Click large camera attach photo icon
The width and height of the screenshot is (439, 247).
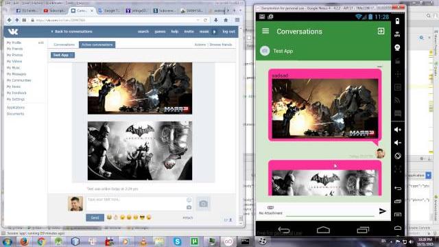tap(203, 204)
